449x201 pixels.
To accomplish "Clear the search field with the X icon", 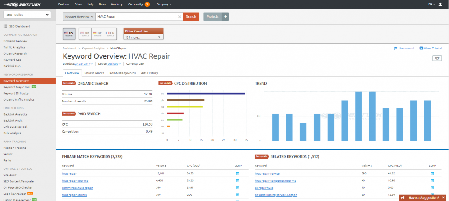I will coord(179,17).
